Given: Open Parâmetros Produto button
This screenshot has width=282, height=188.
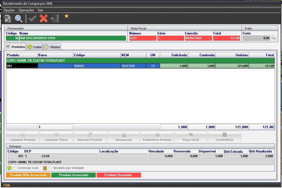Looking at the screenshot, I should (x=157, y=137).
